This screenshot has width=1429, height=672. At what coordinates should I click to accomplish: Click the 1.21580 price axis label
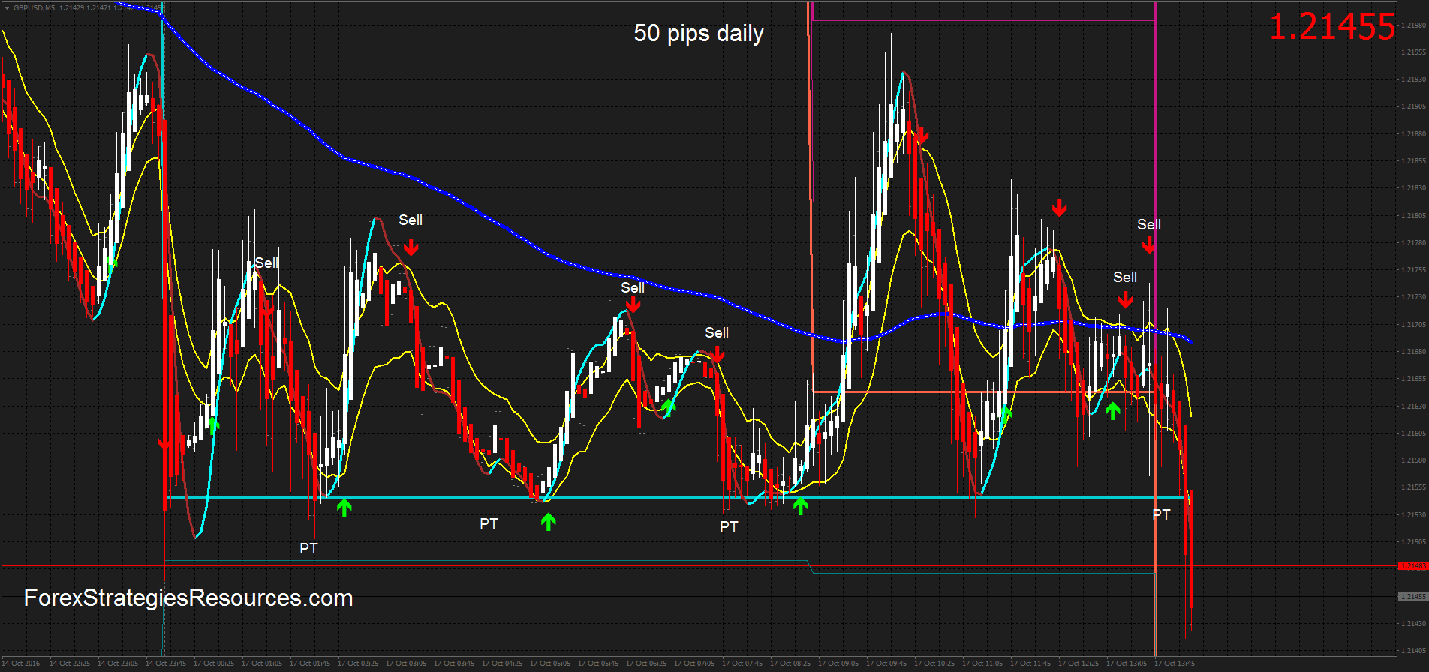coord(1414,460)
